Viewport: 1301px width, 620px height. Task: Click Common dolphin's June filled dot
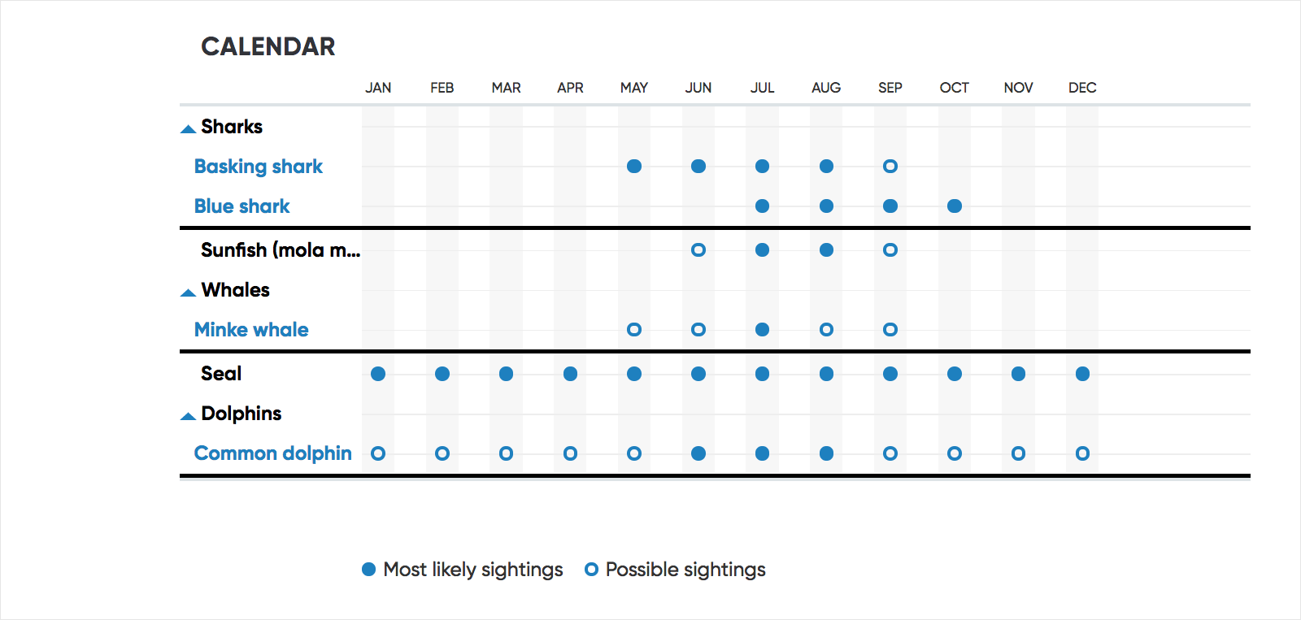tap(698, 453)
